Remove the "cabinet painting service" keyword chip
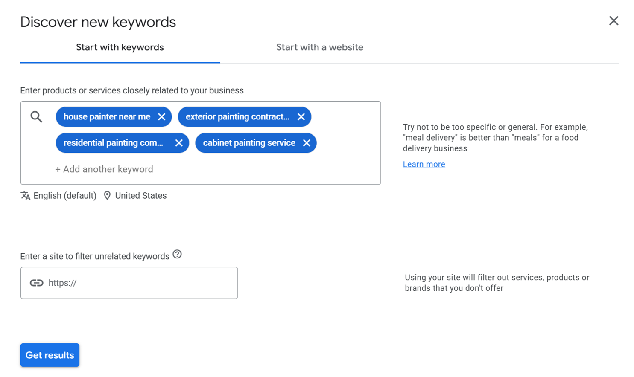Screen dimensions: 634x377 click(307, 143)
